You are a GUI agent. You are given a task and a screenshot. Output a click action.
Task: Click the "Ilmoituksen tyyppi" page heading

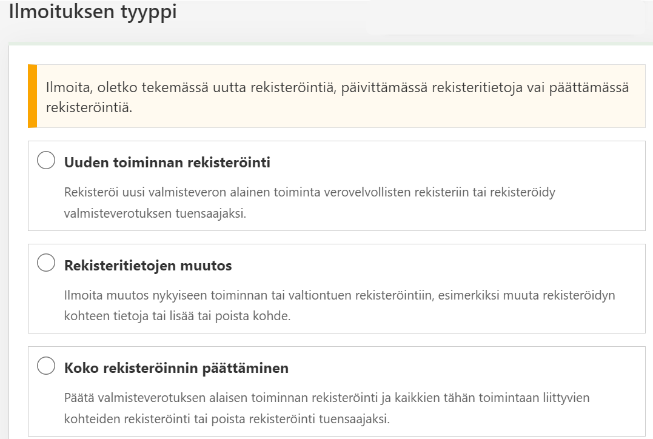point(93,12)
